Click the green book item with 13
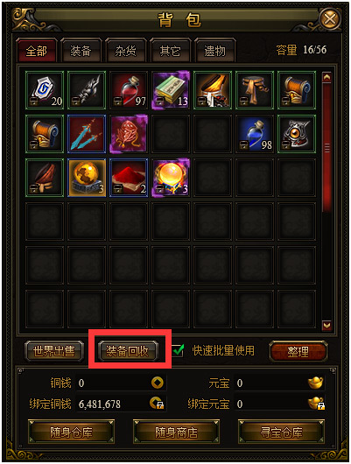The width and height of the screenshot is (351, 464). coord(171,90)
